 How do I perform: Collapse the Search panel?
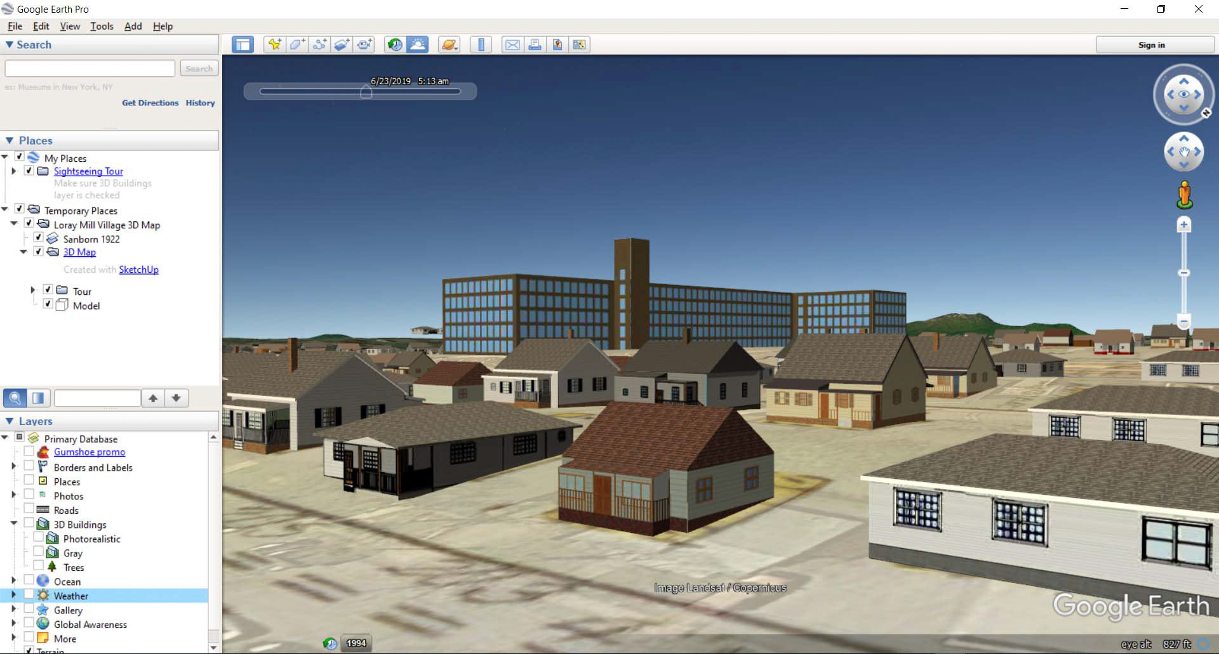point(10,44)
